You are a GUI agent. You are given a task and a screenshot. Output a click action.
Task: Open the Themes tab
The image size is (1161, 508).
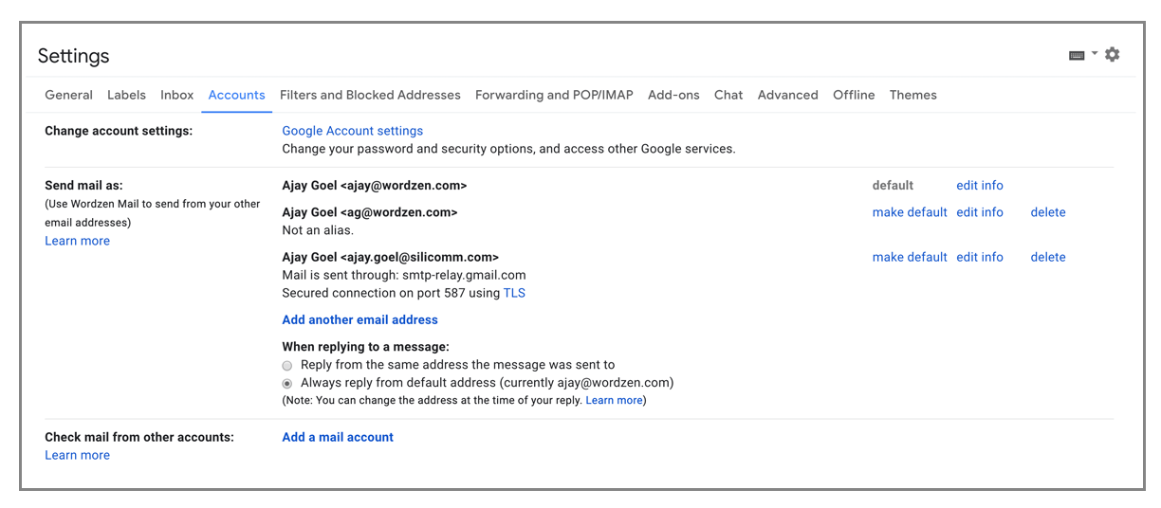point(912,95)
